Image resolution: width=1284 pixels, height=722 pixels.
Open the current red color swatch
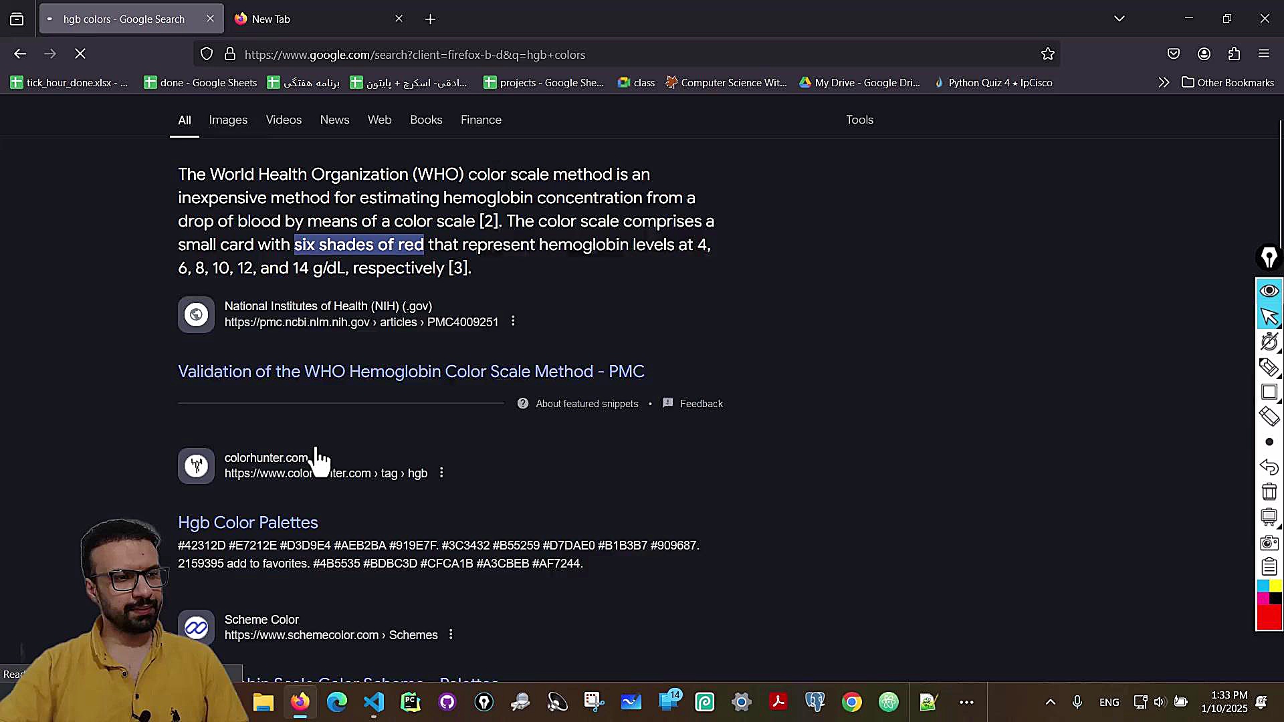[x=1269, y=617]
